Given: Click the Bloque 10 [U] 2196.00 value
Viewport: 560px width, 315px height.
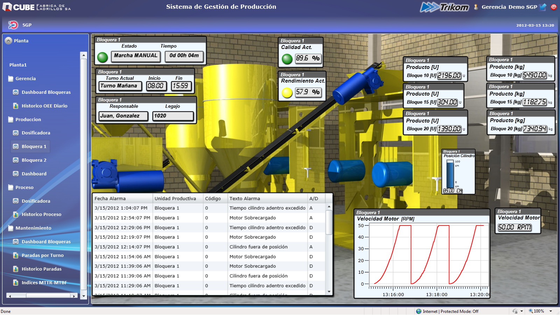Looking at the screenshot, I should (449, 76).
